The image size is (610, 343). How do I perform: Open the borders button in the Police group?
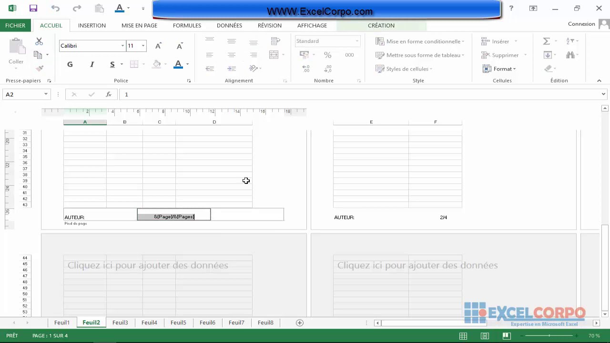coord(134,64)
